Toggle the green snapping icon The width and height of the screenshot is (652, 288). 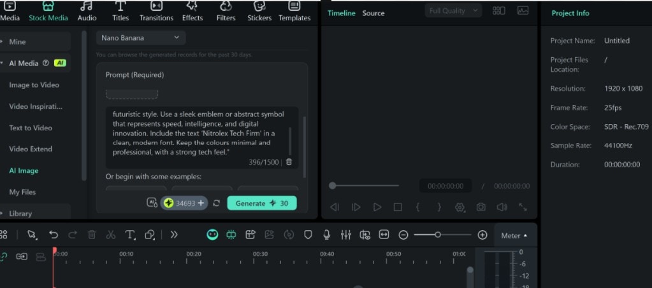coord(231,235)
